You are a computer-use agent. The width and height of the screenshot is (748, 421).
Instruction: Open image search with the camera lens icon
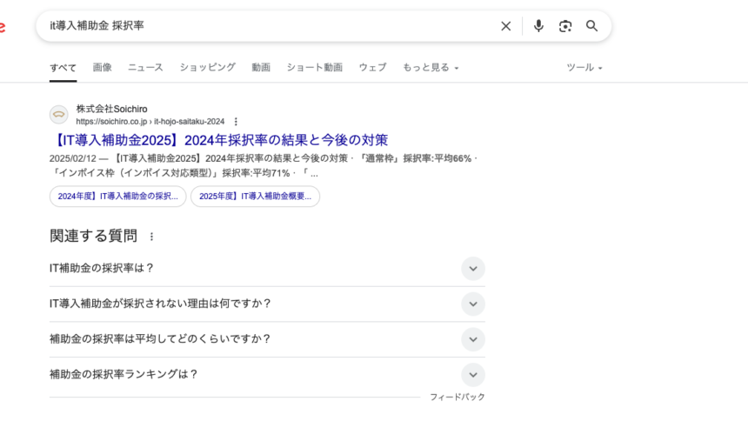tap(565, 26)
